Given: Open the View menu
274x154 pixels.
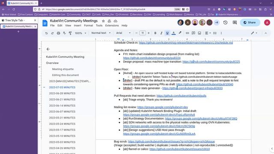Looking at the screenshot, I should pos(68,26).
